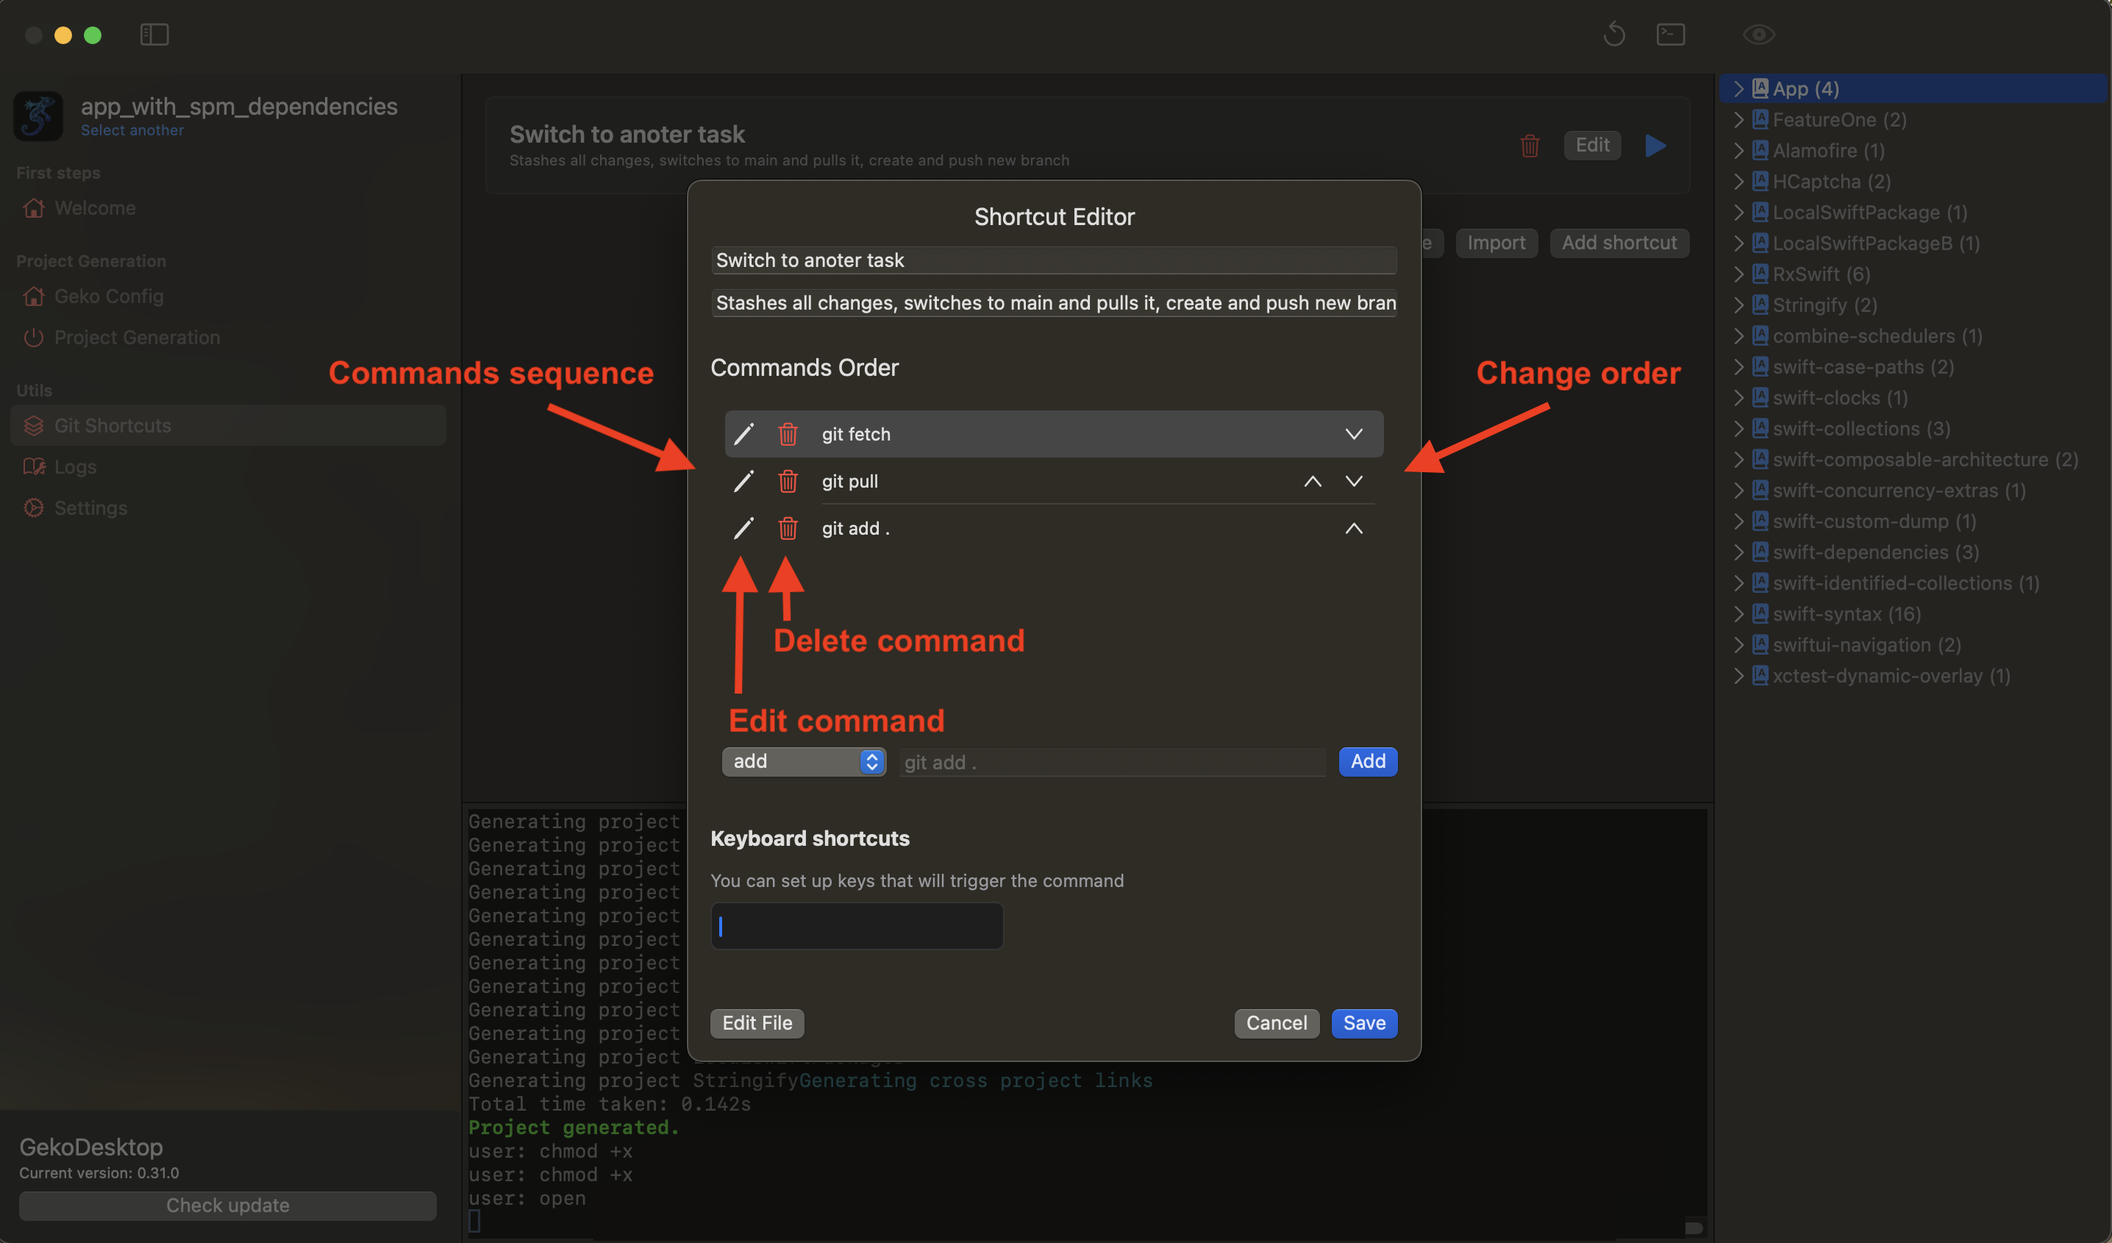This screenshot has height=1243, width=2112.
Task: Expand the swift-syntax (16) package node
Action: click(x=1739, y=613)
